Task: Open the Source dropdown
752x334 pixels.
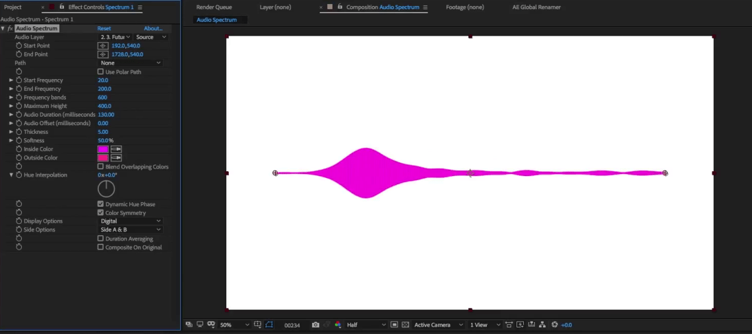Action: pos(151,37)
